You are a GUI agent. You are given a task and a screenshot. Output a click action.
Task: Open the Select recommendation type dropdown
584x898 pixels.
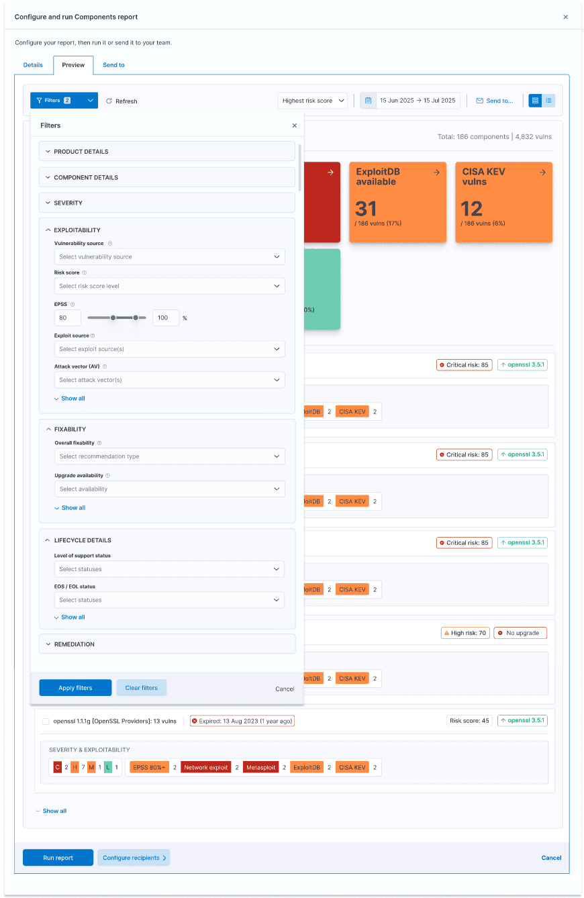point(170,456)
